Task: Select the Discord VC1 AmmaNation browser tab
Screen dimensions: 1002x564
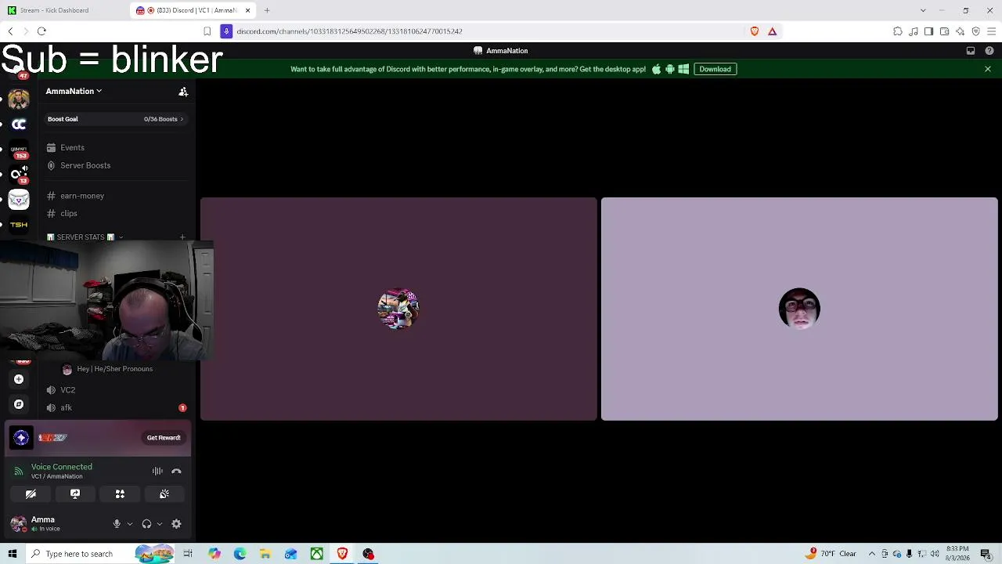Action: click(193, 10)
